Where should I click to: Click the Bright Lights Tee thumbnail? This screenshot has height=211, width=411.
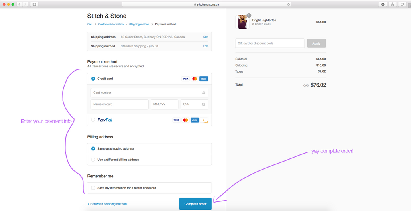tap(242, 22)
